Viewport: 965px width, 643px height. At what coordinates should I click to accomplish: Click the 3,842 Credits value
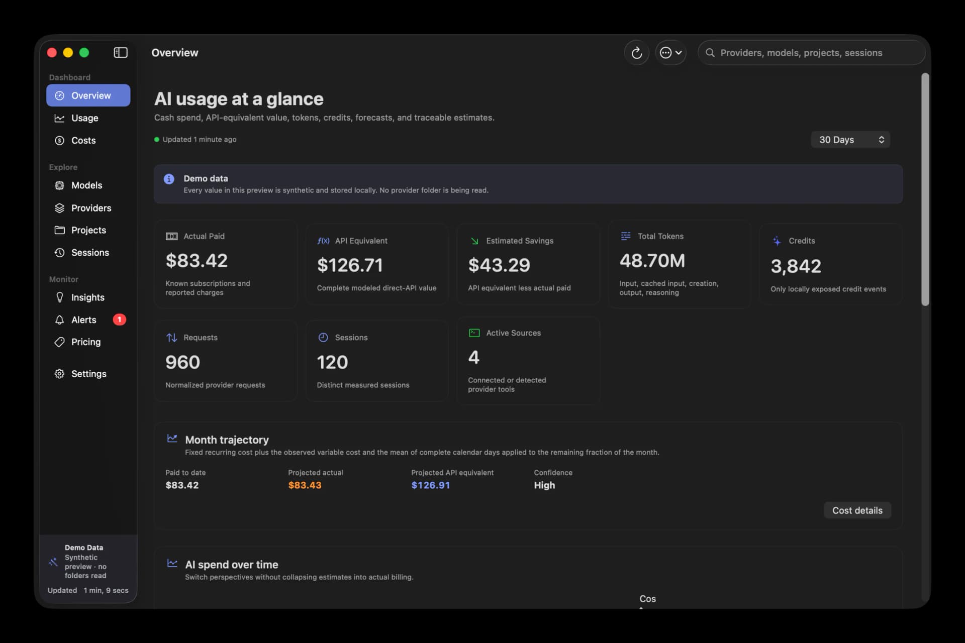[796, 266]
